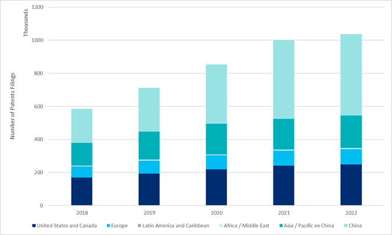Select the Europe segment of the 2020 bar
The height and width of the screenshot is (235, 392).
[216, 162]
